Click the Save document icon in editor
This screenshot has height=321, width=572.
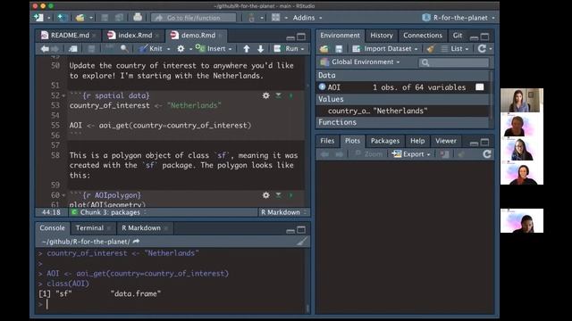pos(91,49)
